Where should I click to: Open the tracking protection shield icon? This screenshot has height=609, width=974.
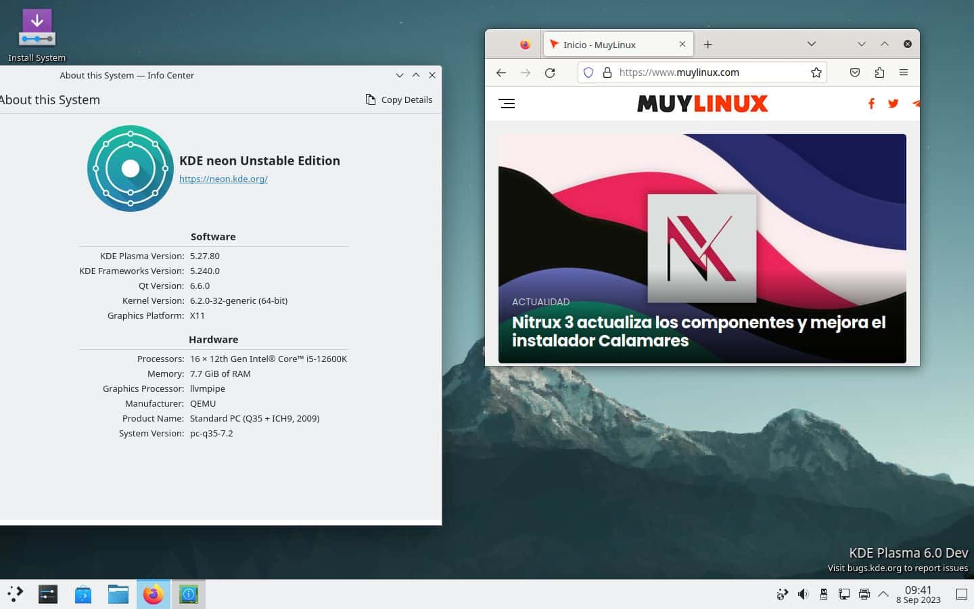(588, 72)
